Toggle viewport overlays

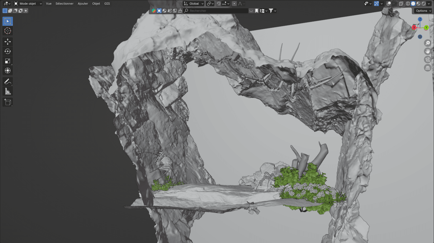pos(389,4)
